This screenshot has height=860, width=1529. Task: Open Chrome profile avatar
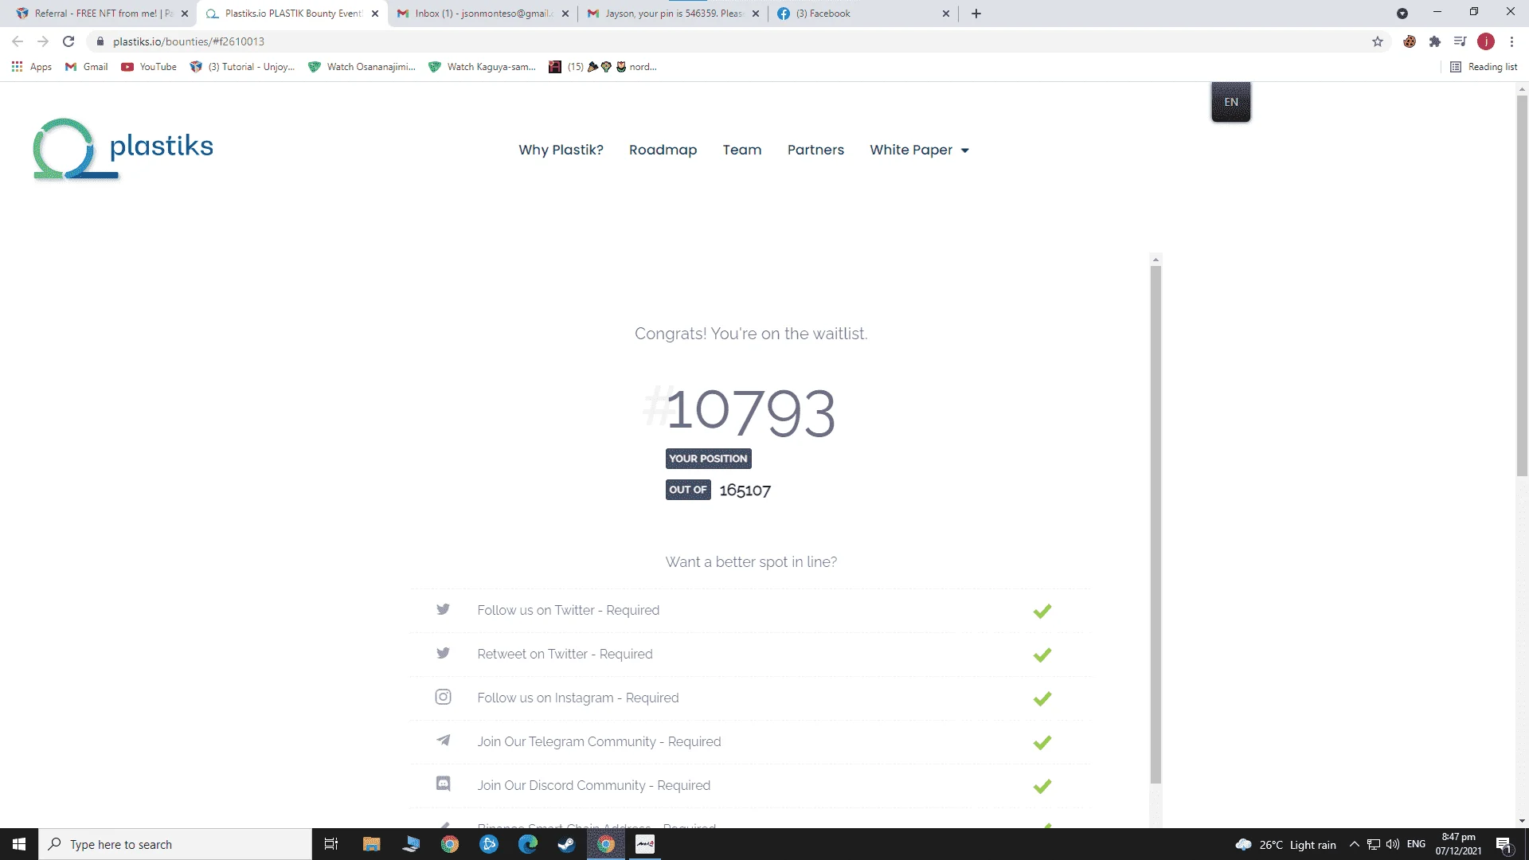coord(1486,41)
